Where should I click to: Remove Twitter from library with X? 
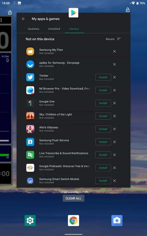(x=114, y=77)
